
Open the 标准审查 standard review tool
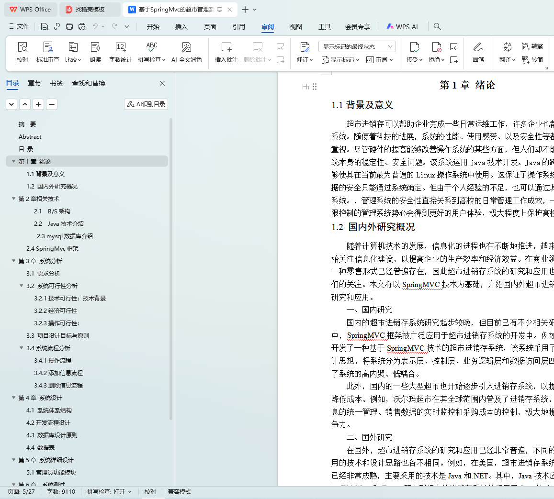tap(48, 52)
